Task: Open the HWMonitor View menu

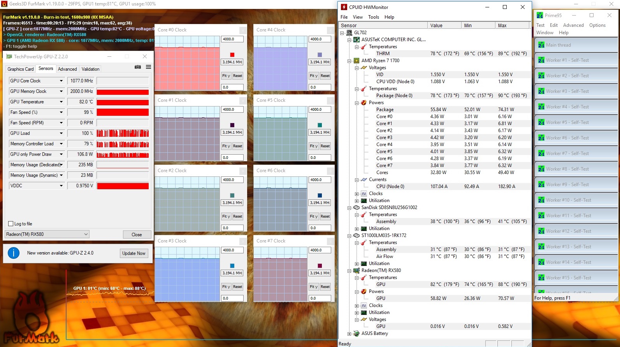Action: [x=358, y=17]
